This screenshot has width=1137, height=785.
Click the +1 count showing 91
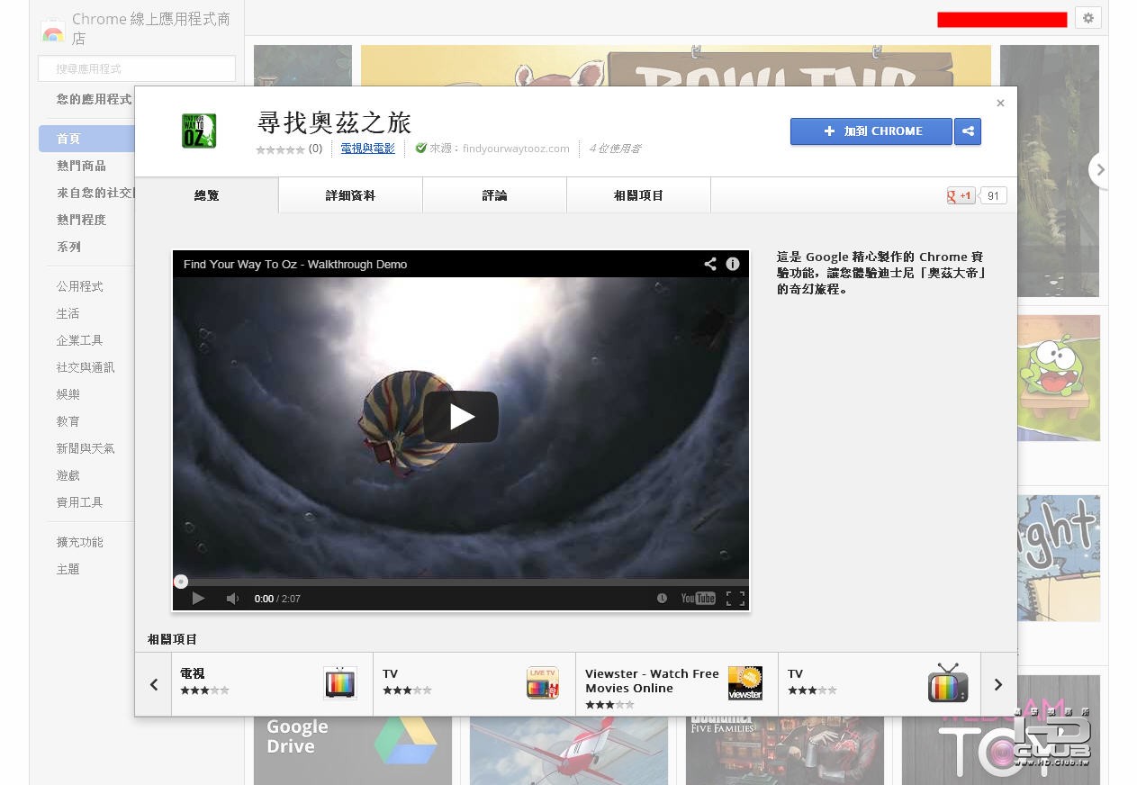coord(993,195)
